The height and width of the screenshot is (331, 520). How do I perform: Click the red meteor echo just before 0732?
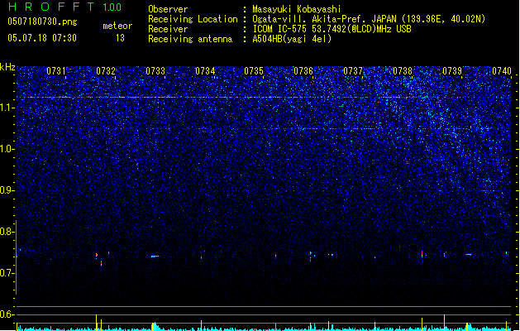point(97,256)
